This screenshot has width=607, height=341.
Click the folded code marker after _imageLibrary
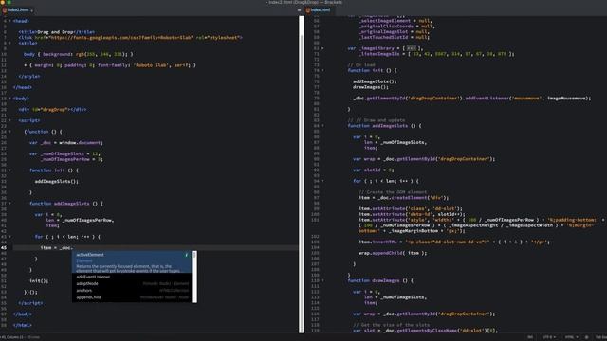[412, 48]
